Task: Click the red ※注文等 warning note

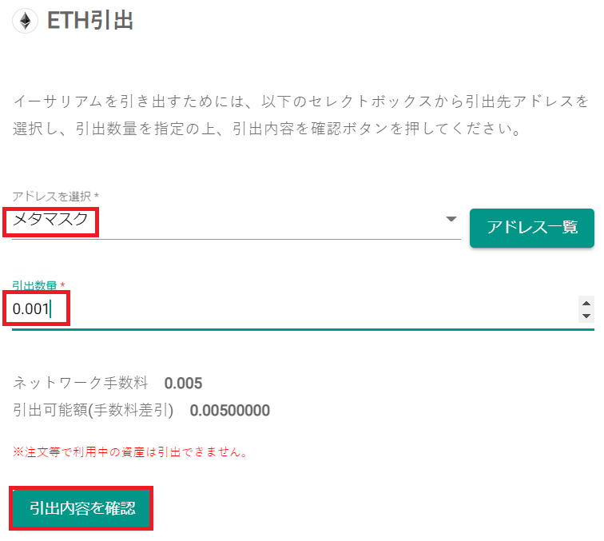Action: (130, 451)
